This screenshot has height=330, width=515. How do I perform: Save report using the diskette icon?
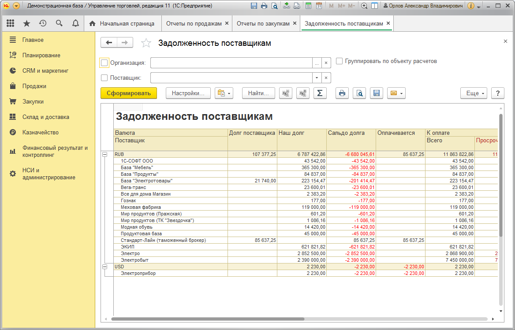coord(377,93)
